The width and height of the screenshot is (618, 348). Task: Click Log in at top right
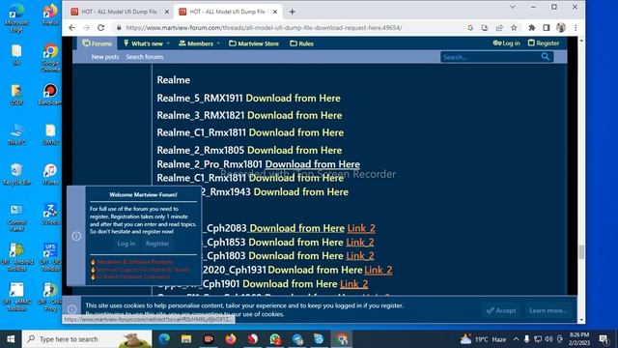(506, 43)
